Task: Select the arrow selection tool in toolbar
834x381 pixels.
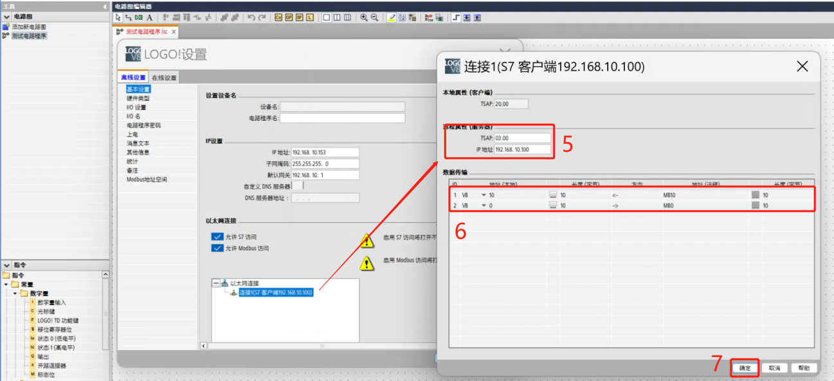Action: click(x=118, y=17)
